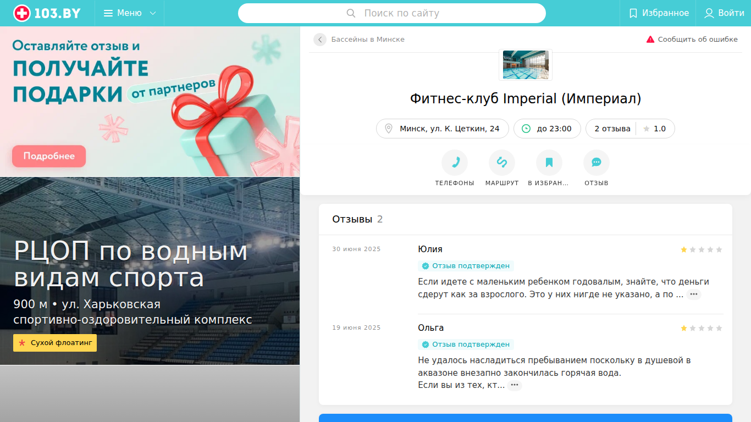
Task: Click the 2 отзыва rating chip
Action: [x=630, y=129]
